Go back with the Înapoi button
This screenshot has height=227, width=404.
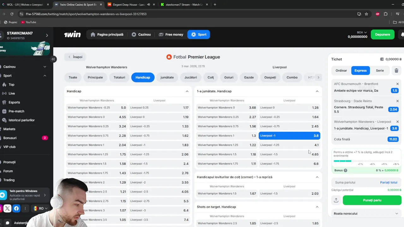pos(75,57)
